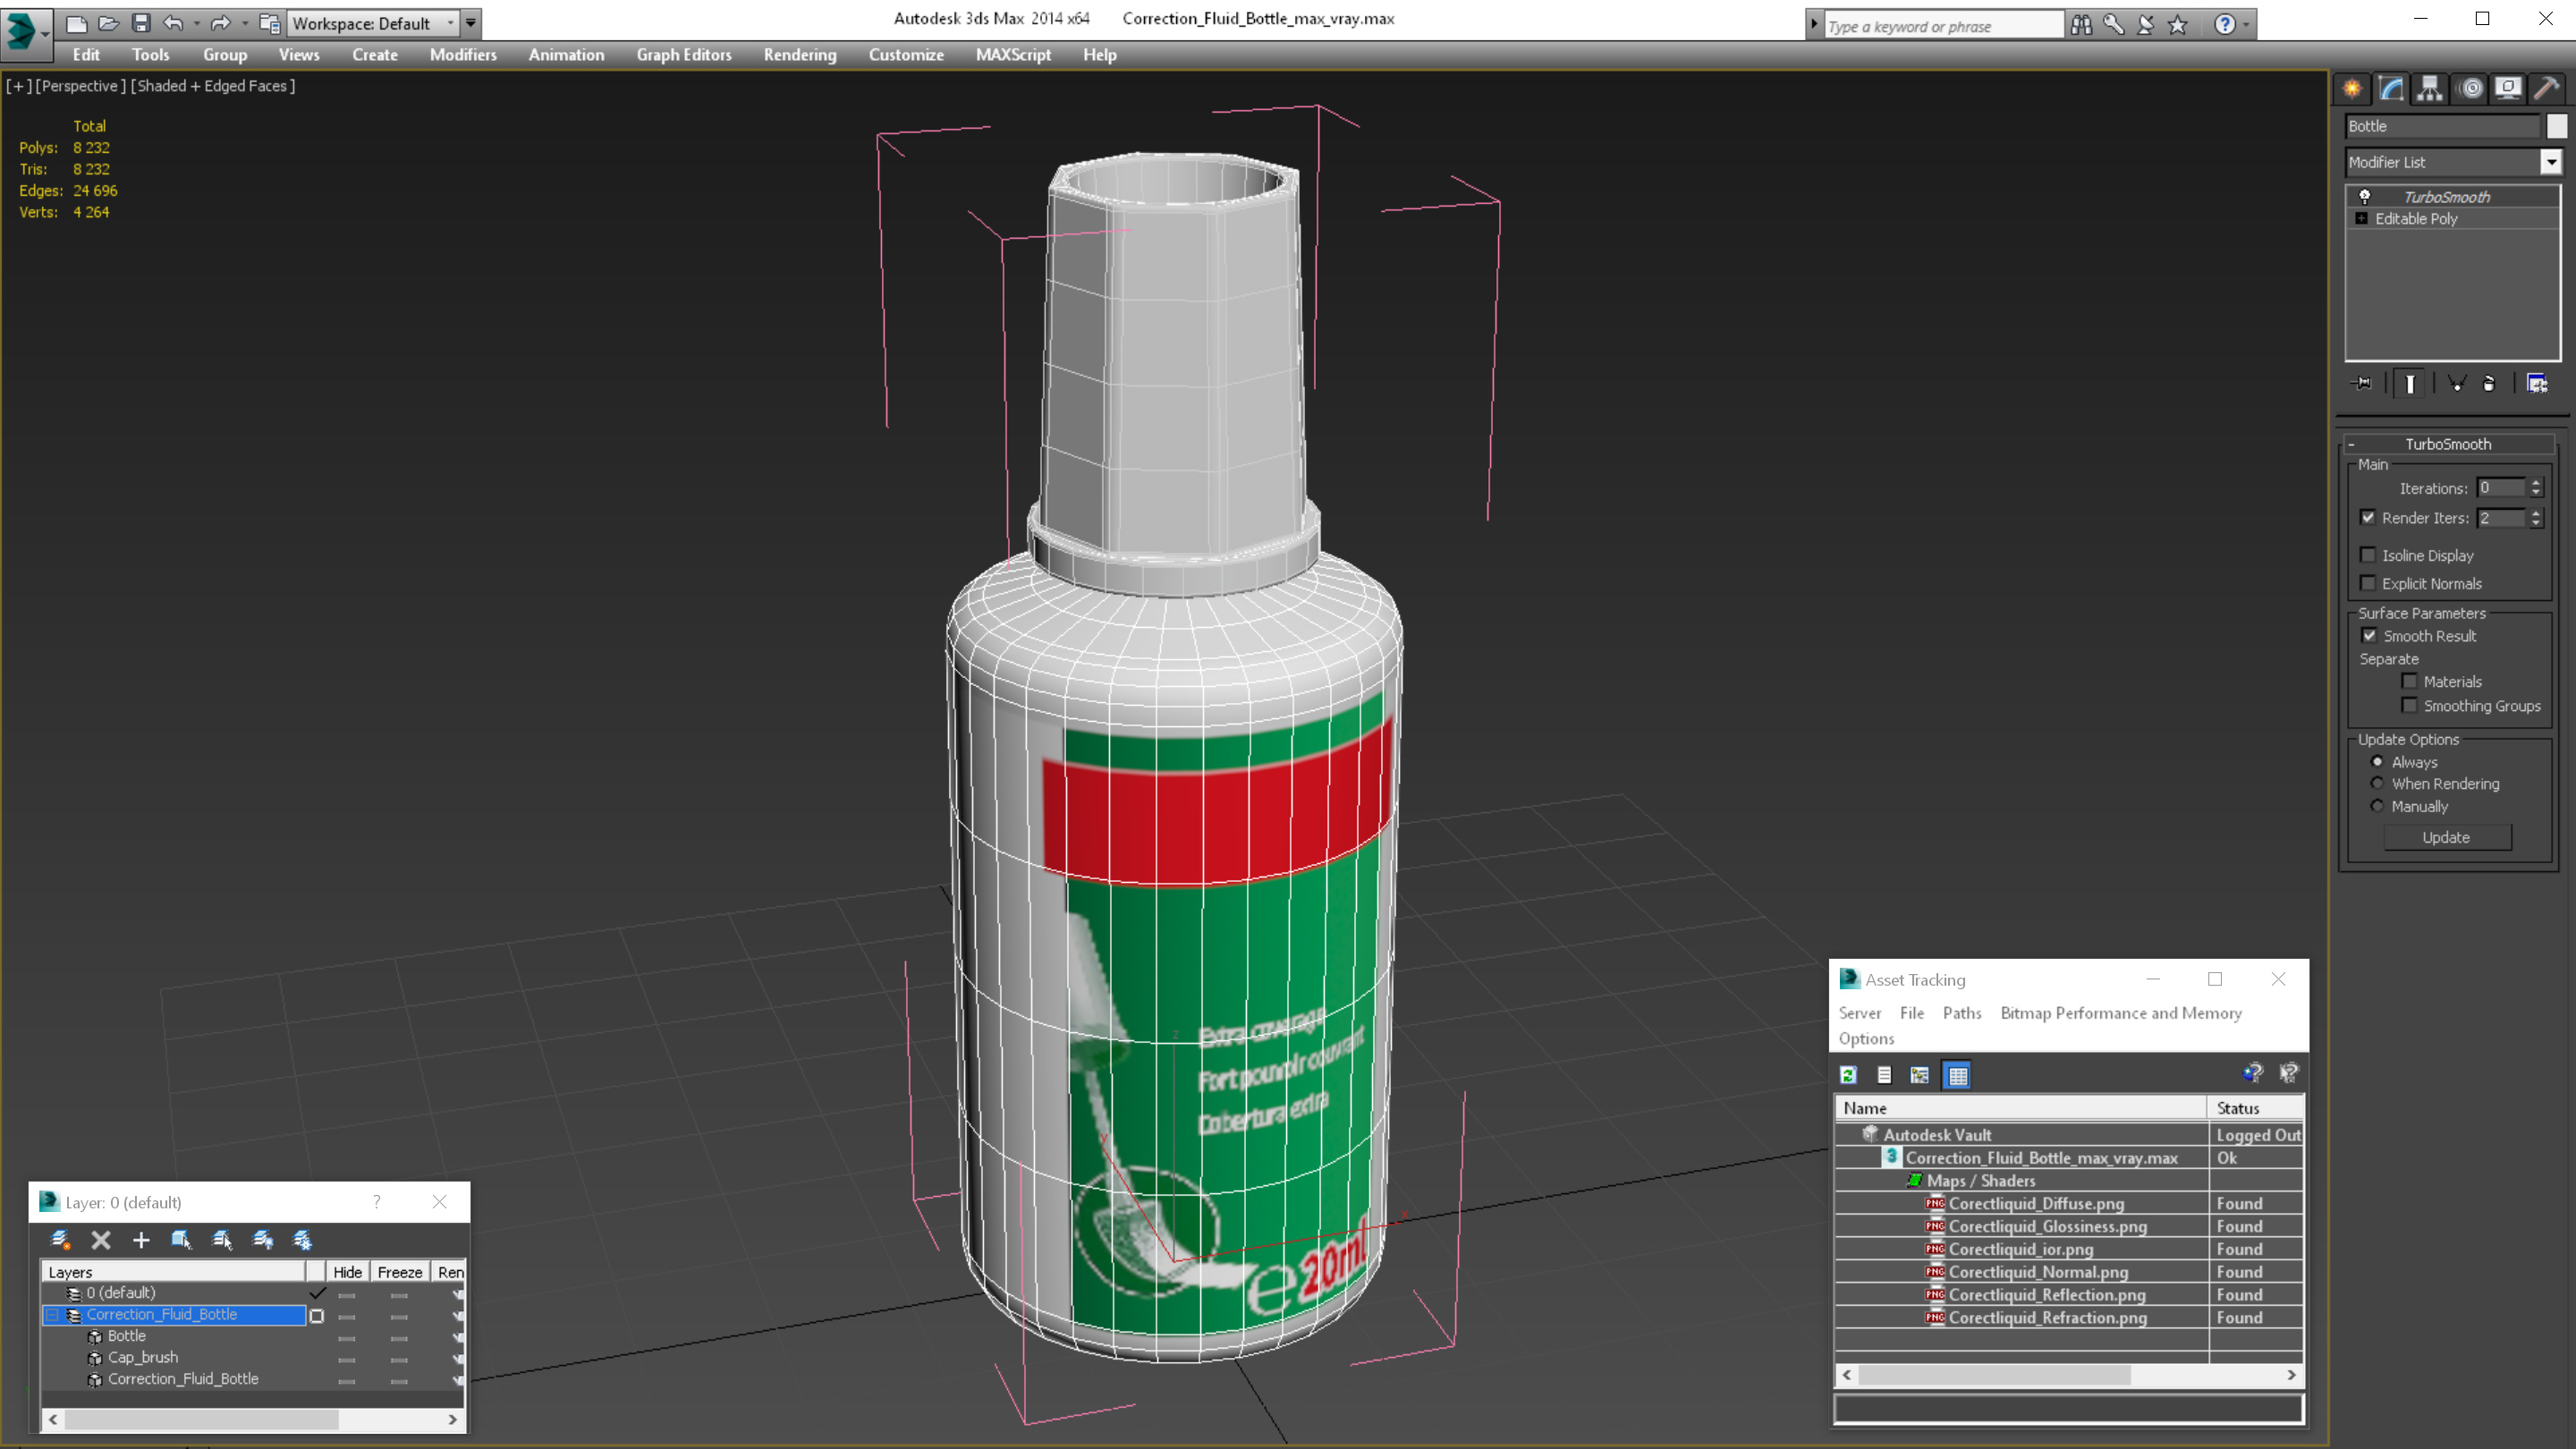Viewport: 2576px width, 1449px height.
Task: Click the Open File toolbar icon
Action: point(109,23)
